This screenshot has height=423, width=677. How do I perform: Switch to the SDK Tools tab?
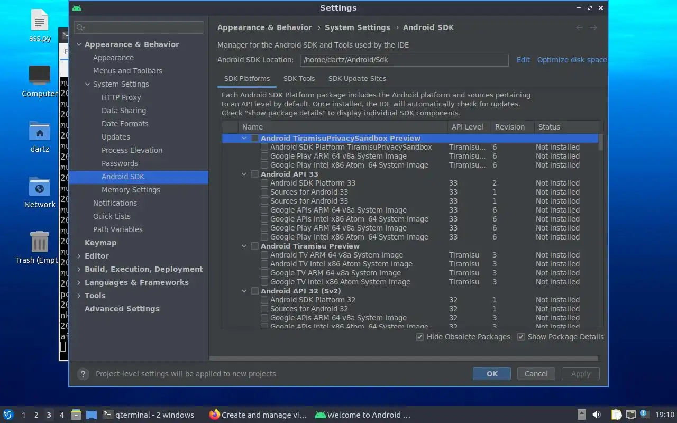[299, 78]
